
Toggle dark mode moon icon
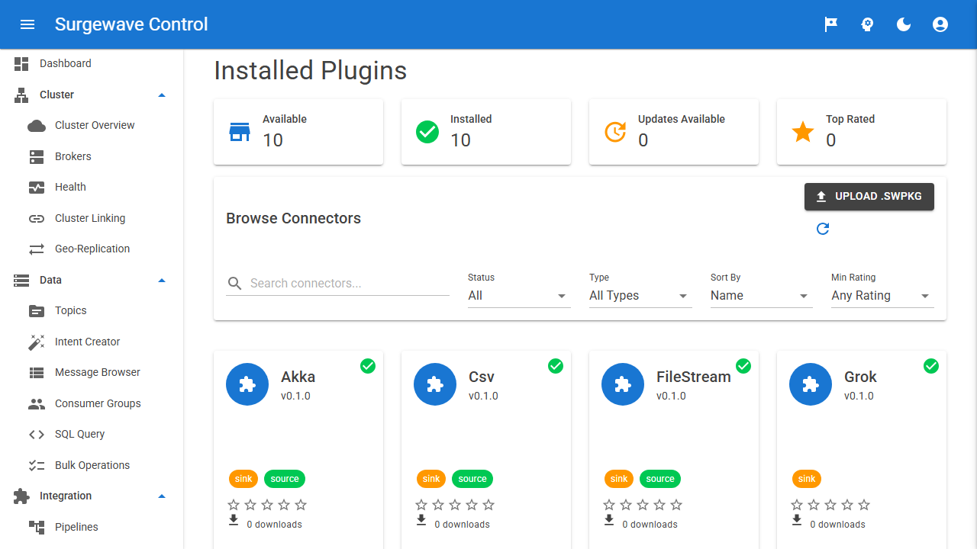[x=904, y=24]
